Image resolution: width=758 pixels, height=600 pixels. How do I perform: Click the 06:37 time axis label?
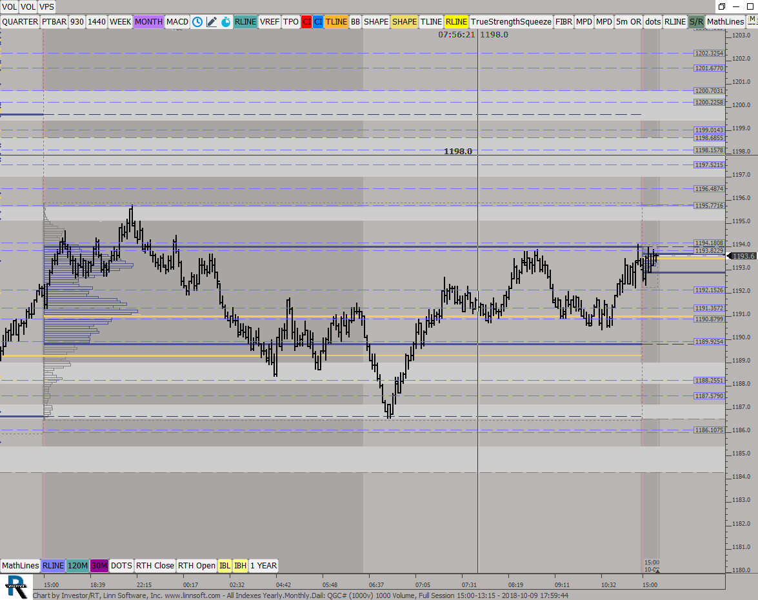376,585
